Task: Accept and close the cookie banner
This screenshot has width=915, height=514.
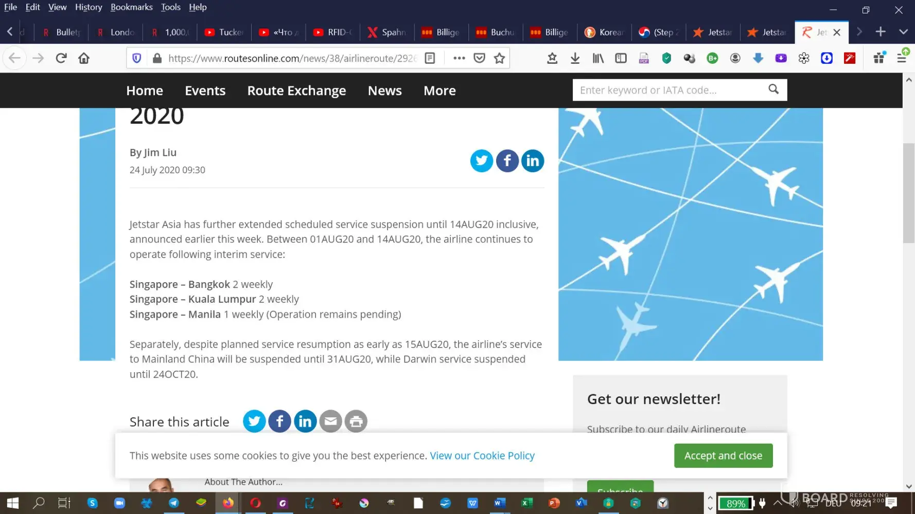Action: tap(723, 455)
